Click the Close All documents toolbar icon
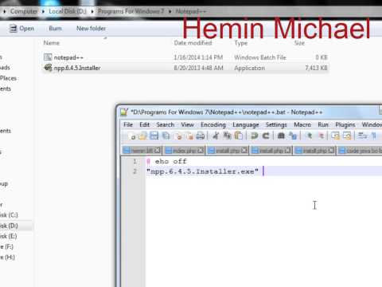This screenshot has height=287, width=382. pos(189,136)
